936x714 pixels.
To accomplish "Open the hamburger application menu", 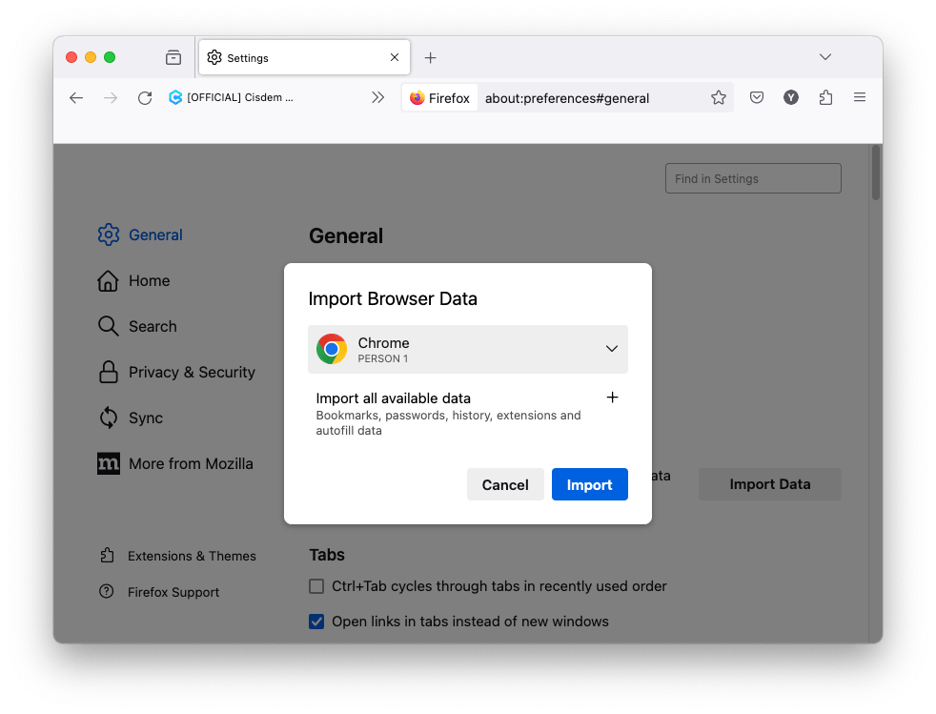I will [x=860, y=98].
